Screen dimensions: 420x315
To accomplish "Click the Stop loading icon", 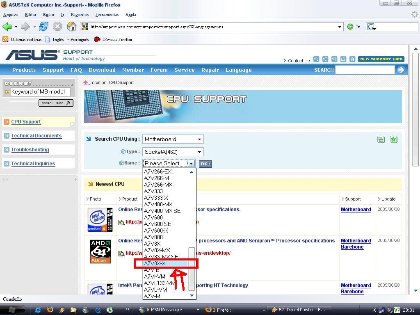I will [57, 27].
